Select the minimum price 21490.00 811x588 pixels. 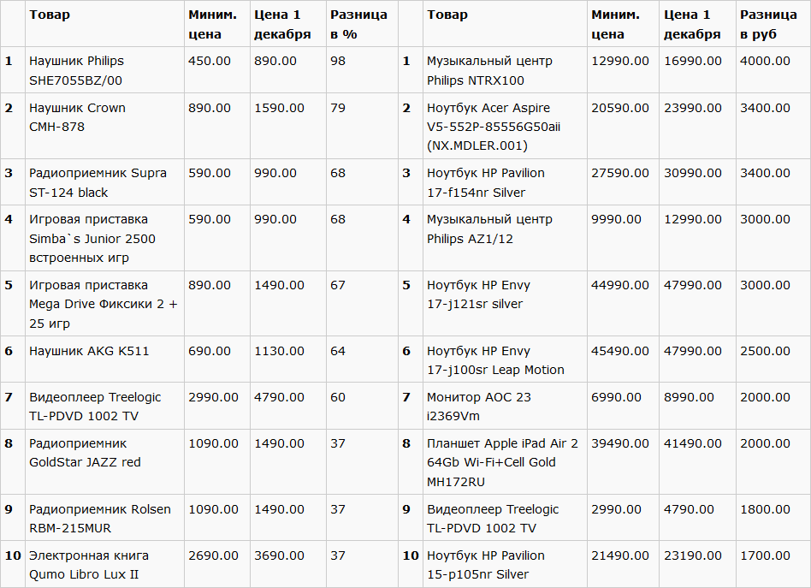(620, 556)
